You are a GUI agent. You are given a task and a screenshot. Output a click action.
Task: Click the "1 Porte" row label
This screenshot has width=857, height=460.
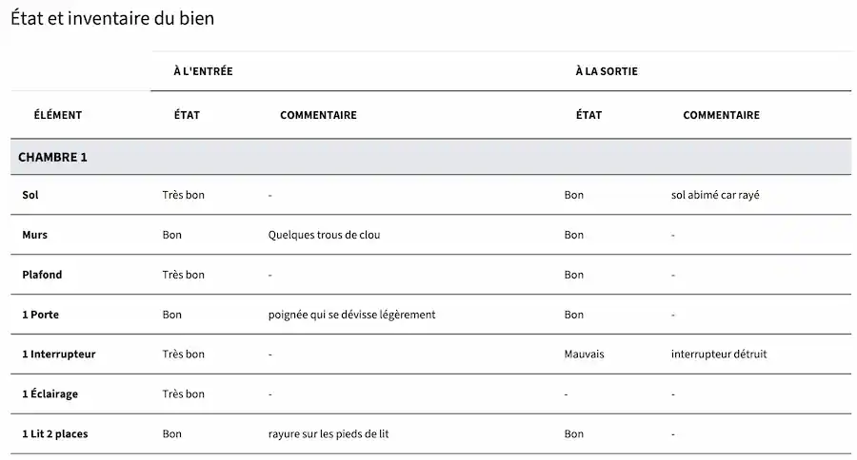click(40, 315)
